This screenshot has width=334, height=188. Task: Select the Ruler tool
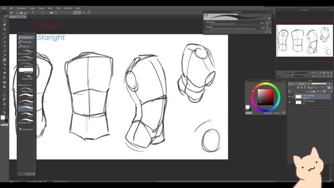5,100
